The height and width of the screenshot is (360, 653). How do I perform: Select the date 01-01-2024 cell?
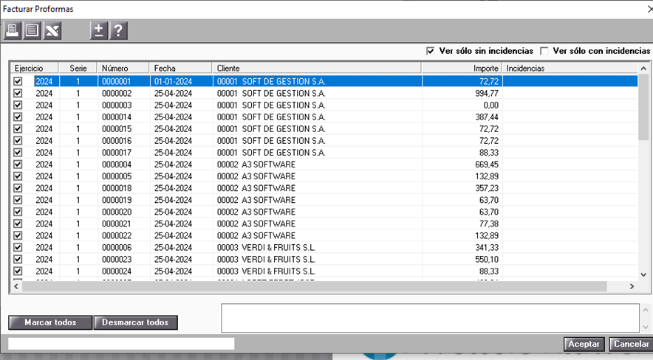181,81
